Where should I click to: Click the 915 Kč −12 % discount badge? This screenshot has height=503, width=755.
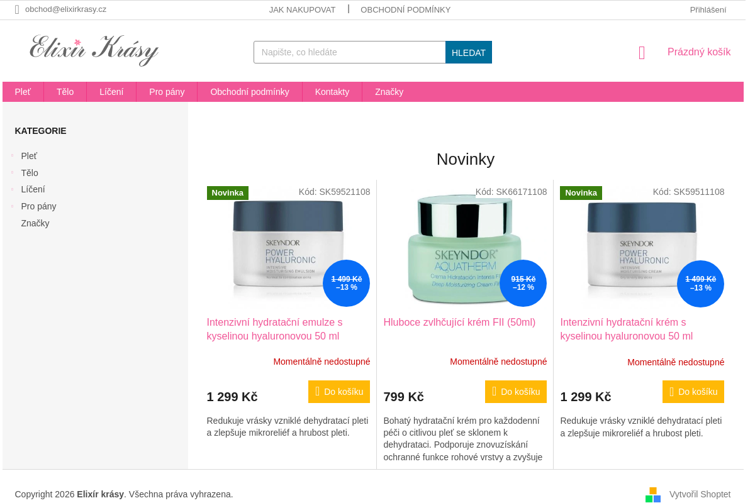(523, 283)
